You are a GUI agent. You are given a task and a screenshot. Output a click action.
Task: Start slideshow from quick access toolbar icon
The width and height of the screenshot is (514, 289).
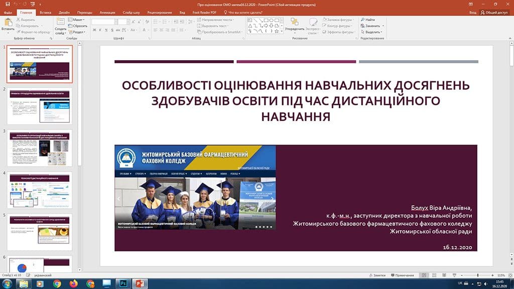click(33, 4)
